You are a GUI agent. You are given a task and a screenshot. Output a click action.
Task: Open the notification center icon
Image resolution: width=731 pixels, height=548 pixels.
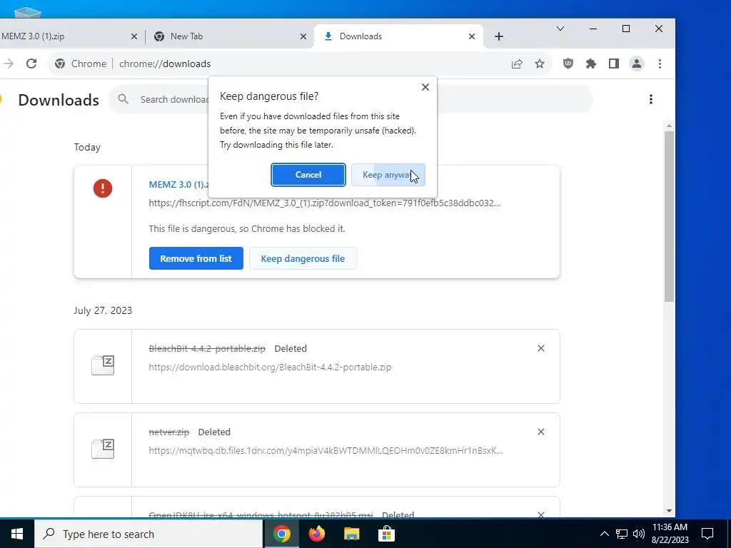point(707,534)
